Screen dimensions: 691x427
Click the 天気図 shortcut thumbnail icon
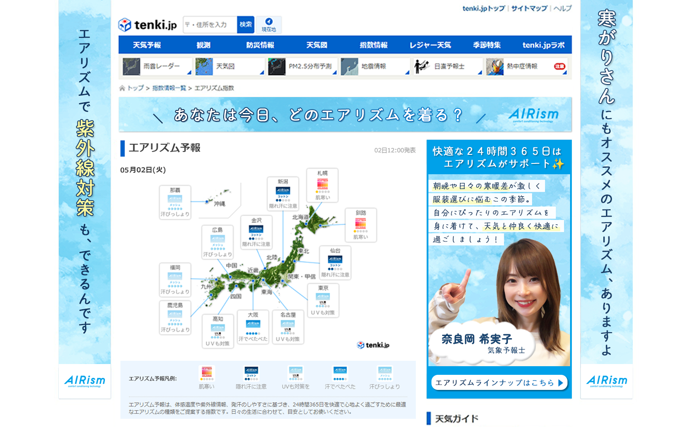click(204, 66)
